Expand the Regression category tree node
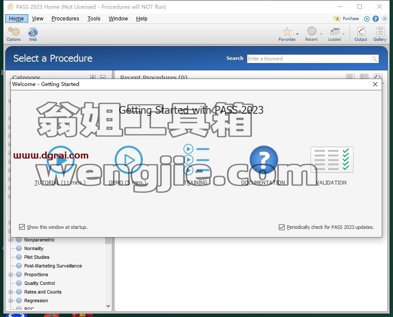 pyautogui.click(x=10, y=300)
